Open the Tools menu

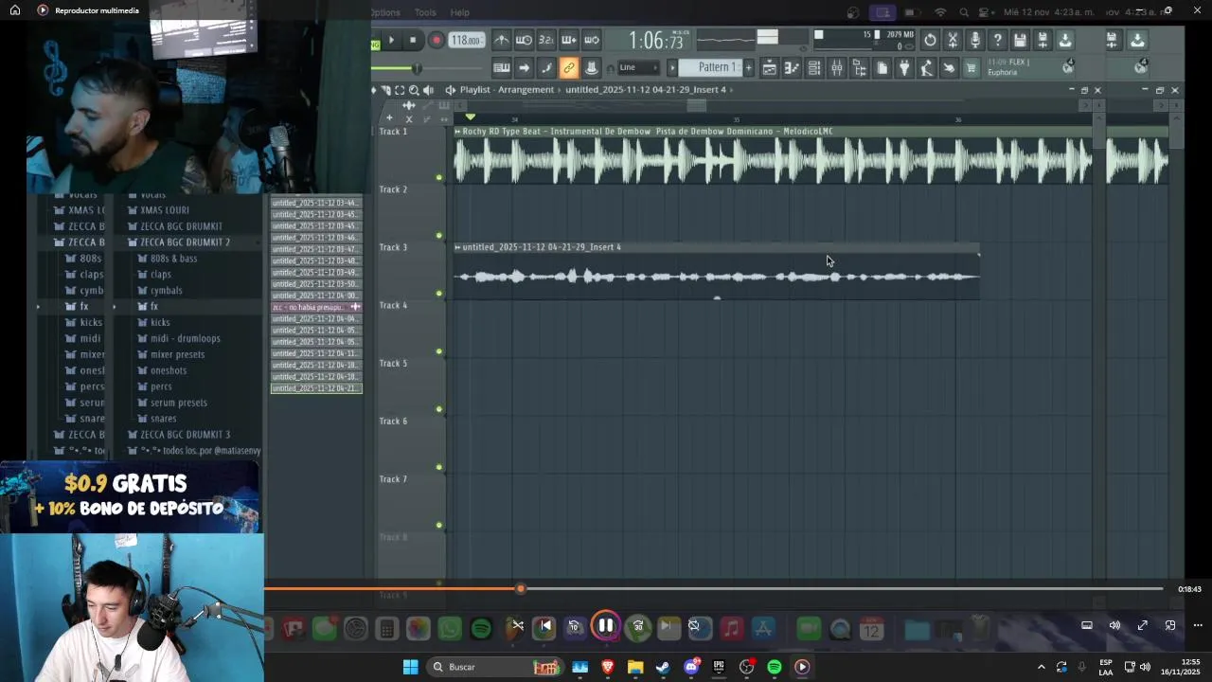(x=425, y=12)
